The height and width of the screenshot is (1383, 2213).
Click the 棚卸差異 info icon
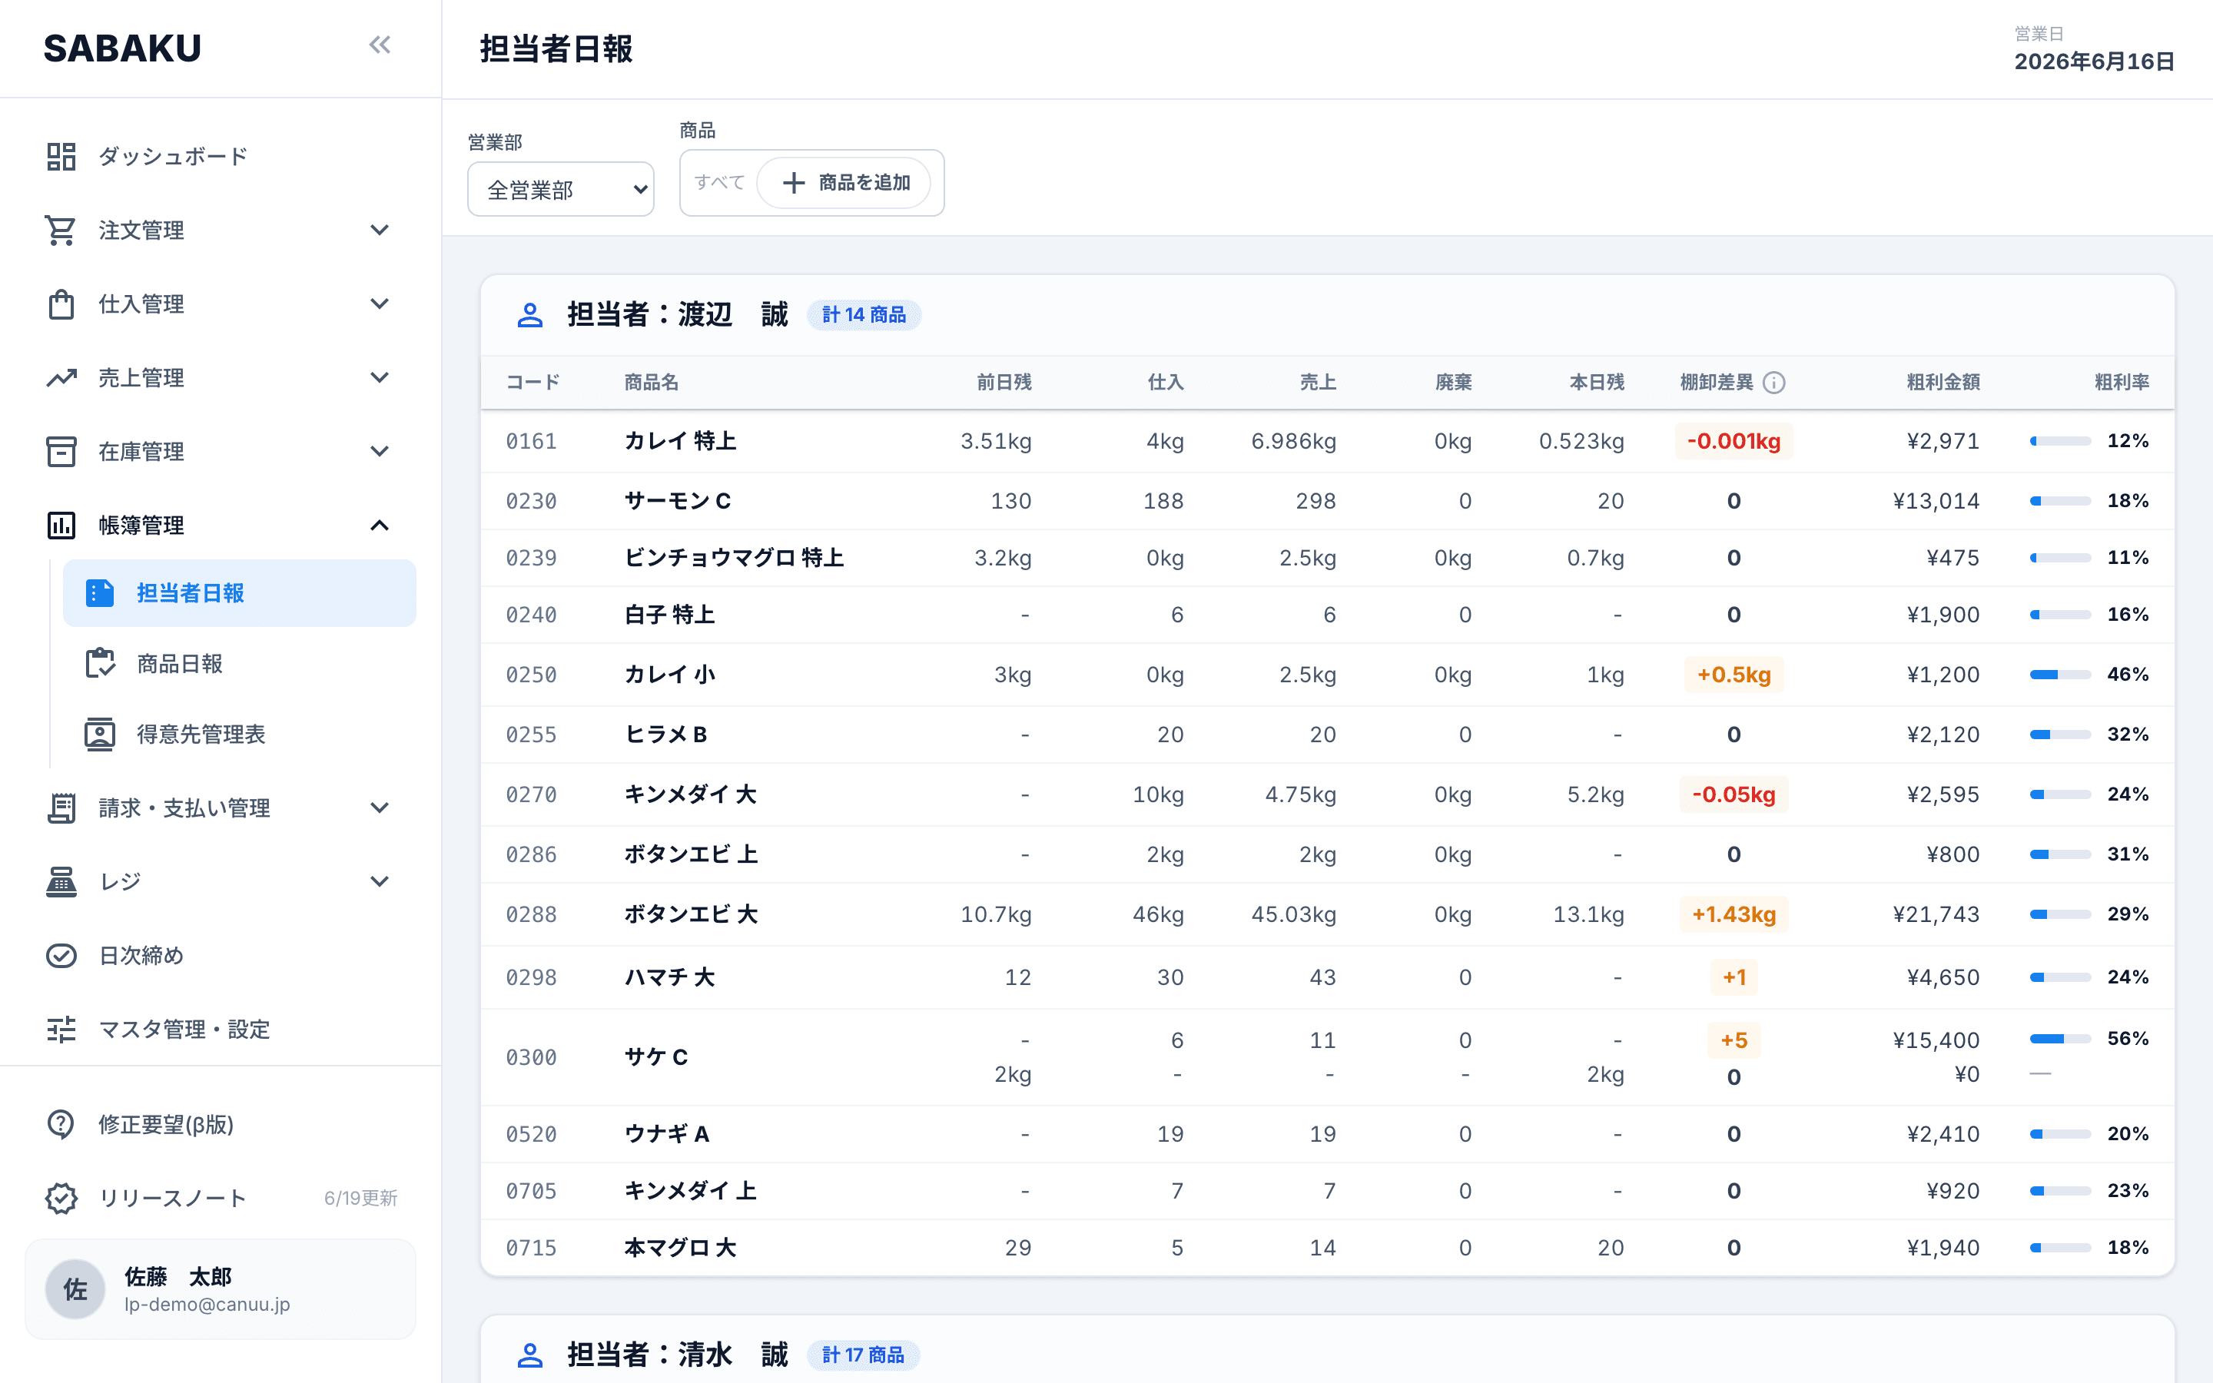[x=1774, y=383]
